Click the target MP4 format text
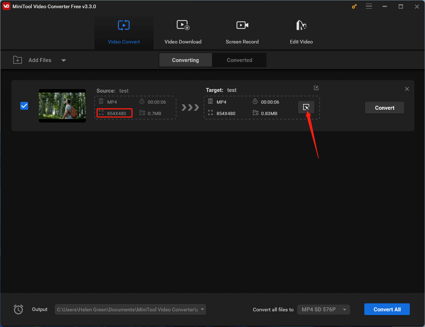Screen dimensions: 425x327 click(222, 102)
